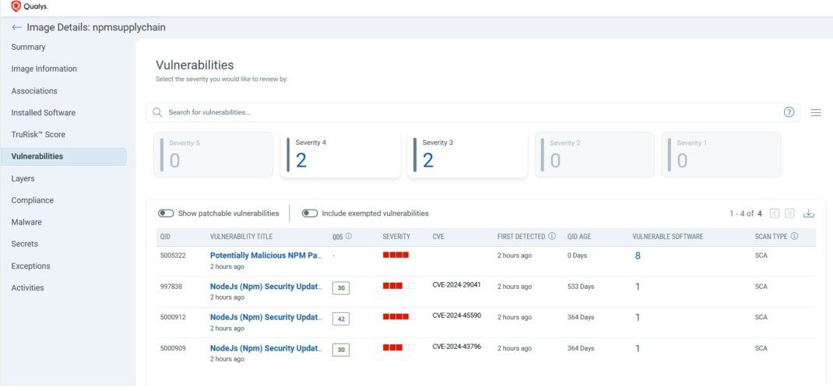Click the Qualys logo
This screenshot has height=391, width=833.
[30, 6]
